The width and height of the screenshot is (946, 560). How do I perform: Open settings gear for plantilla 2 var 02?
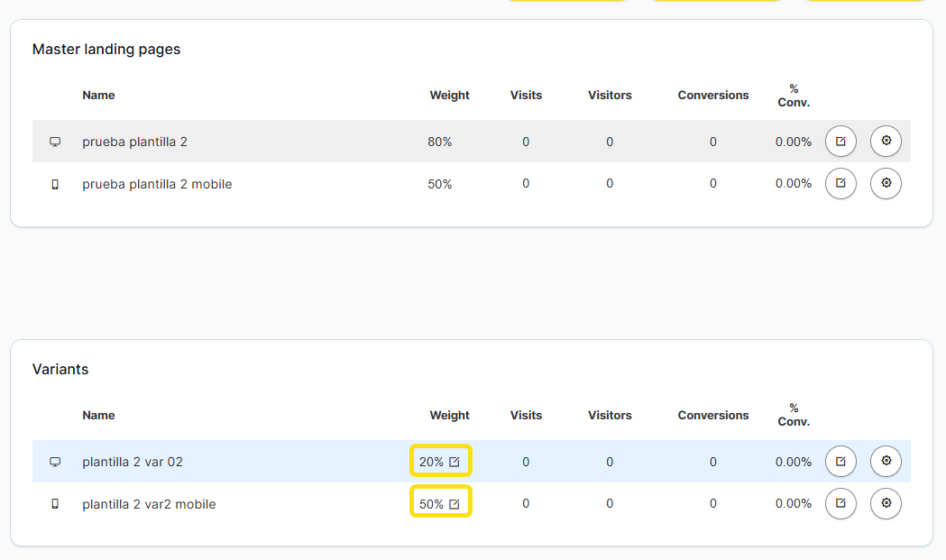[x=886, y=462]
